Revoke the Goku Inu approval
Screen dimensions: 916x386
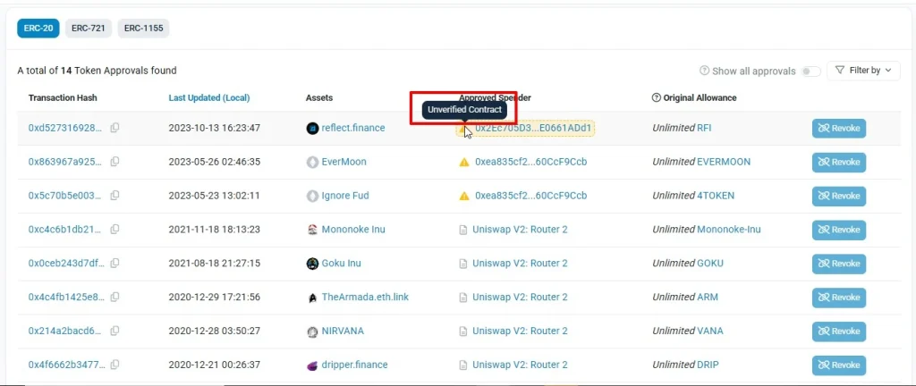[839, 264]
